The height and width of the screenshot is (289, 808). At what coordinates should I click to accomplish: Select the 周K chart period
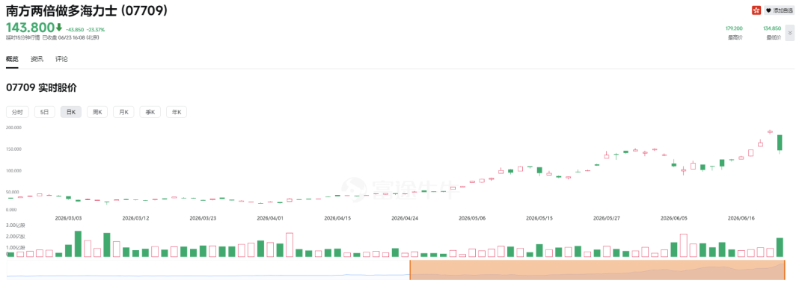[x=97, y=112]
